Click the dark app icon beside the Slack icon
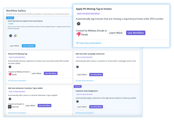 11,36
